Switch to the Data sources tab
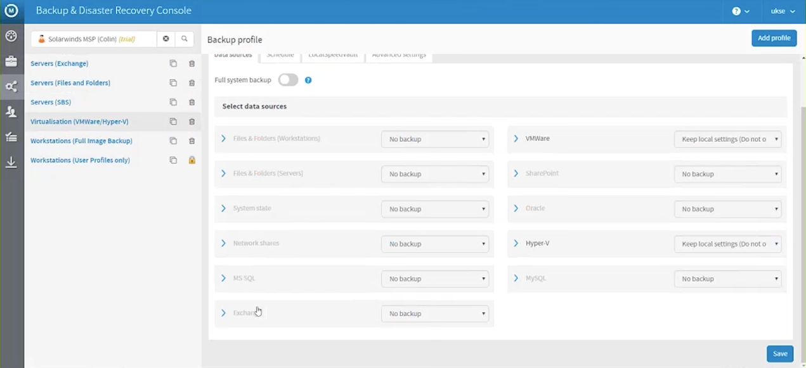This screenshot has height=368, width=806. pos(233,56)
